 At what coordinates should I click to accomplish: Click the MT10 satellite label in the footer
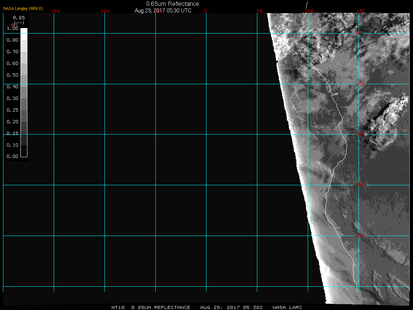pyautogui.click(x=118, y=307)
